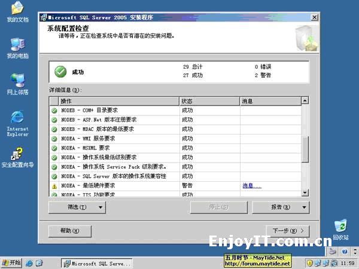Image resolution: width=359 pixels, height=269 pixels.
Task: Select the row NODEB - COM+ 目录要求
Action: 175,111
